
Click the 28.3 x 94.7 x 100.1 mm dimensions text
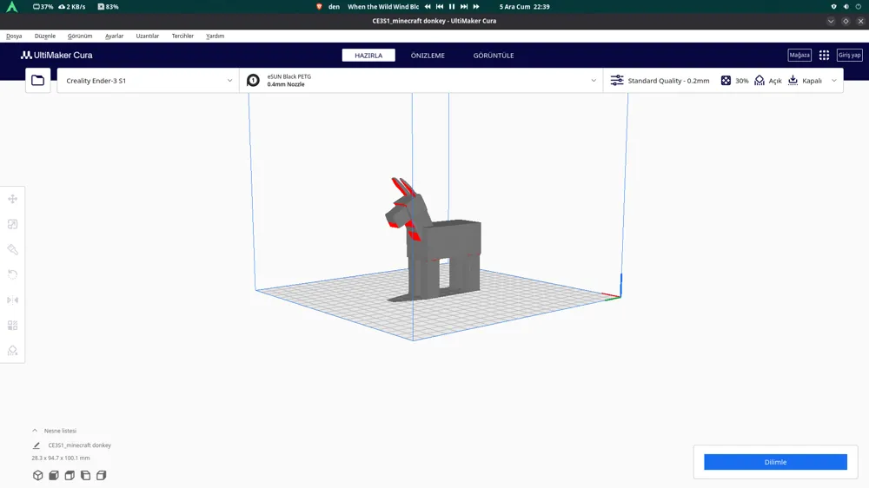(61, 458)
